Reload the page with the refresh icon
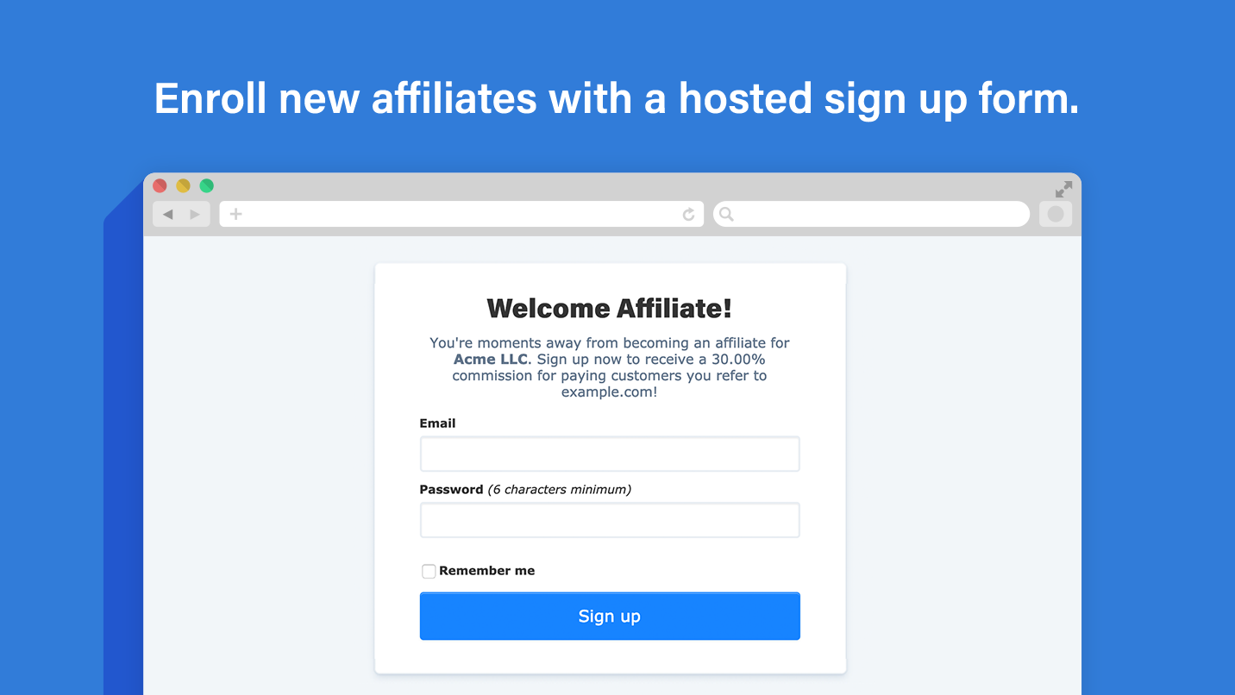 688,214
